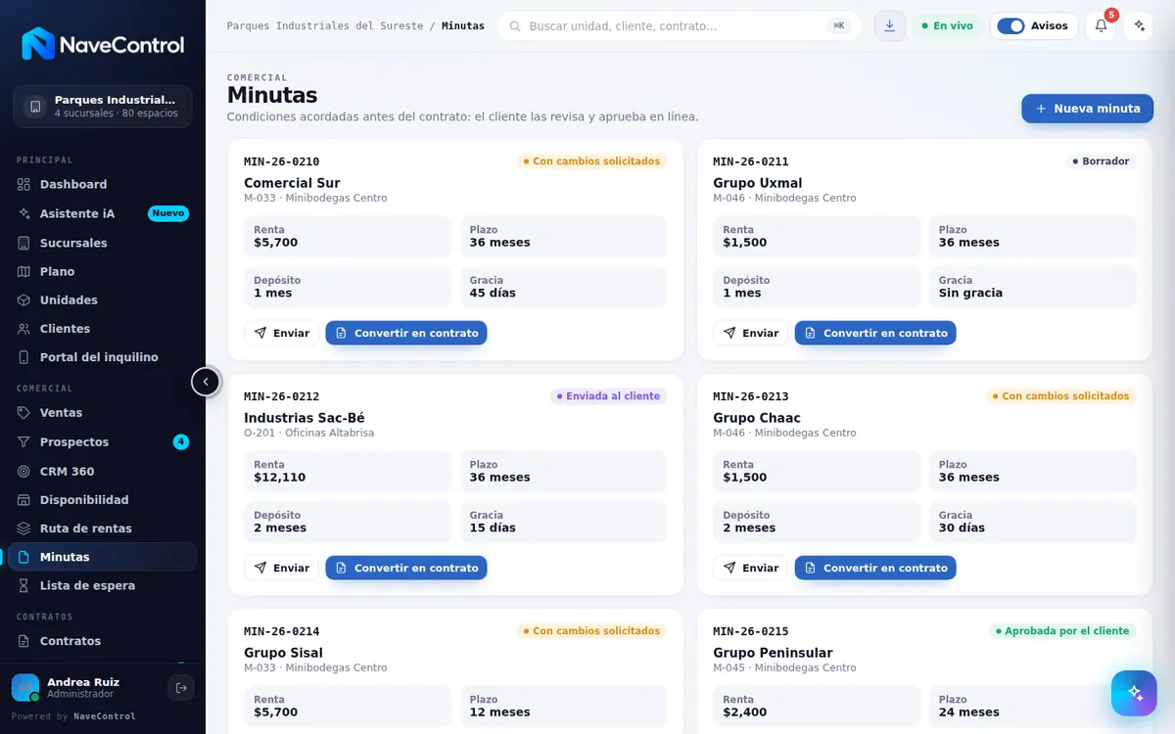Focus the search field Buscar unidad, cliente, contrato
The image size is (1175, 734).
click(680, 25)
